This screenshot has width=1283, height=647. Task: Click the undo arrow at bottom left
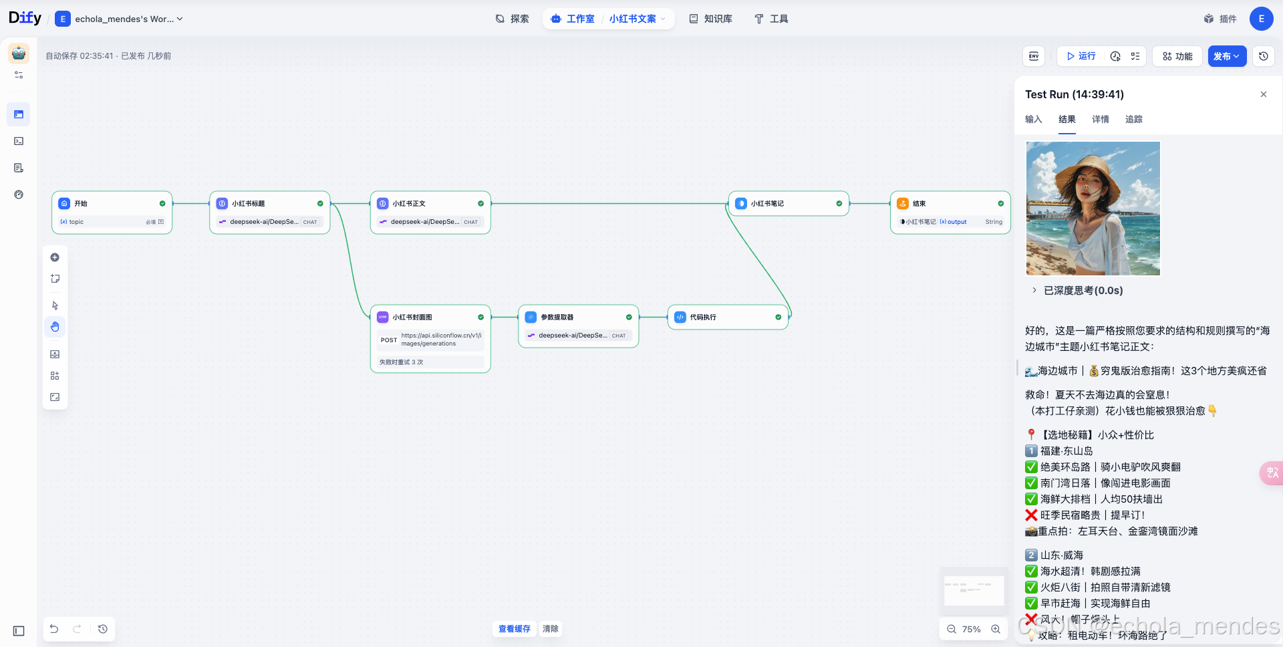point(53,629)
